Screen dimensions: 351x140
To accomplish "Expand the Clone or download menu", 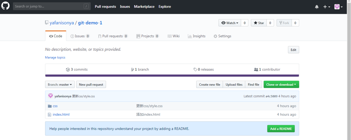I will pyautogui.click(x=281, y=85).
